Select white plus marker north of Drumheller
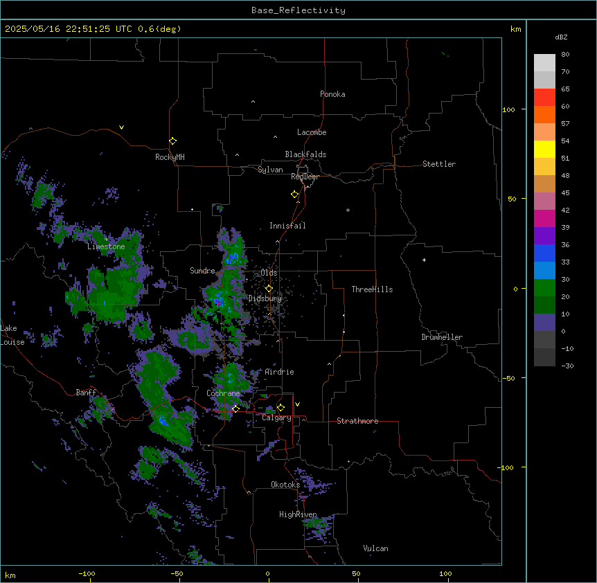 pyautogui.click(x=424, y=260)
